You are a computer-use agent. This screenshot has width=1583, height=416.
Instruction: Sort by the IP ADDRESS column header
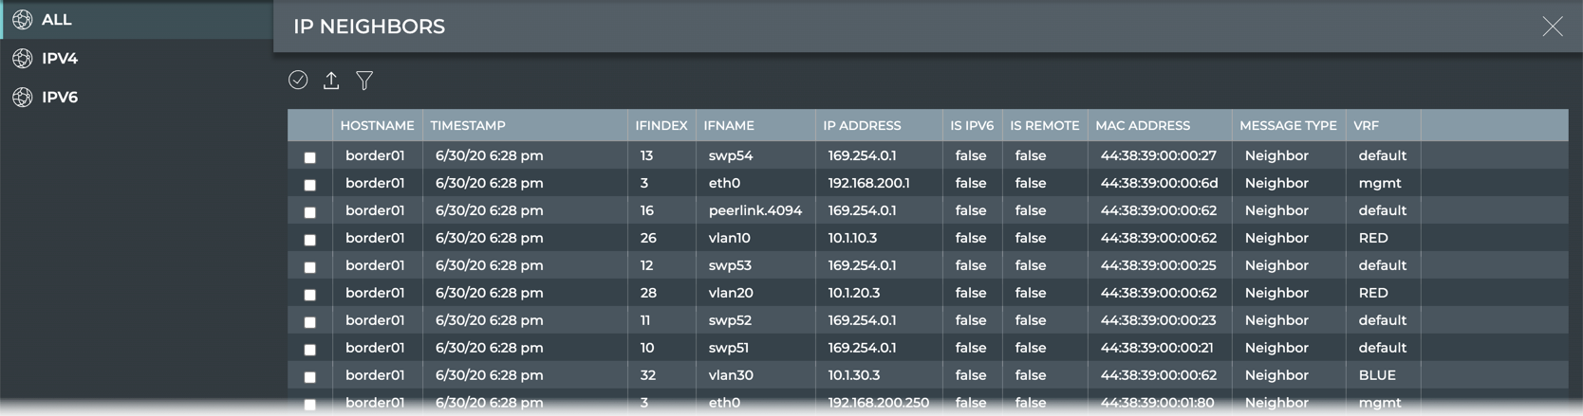click(x=862, y=126)
